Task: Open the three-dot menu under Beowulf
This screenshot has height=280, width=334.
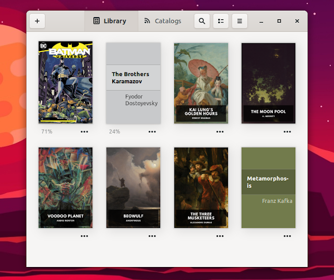Action: pos(152,236)
